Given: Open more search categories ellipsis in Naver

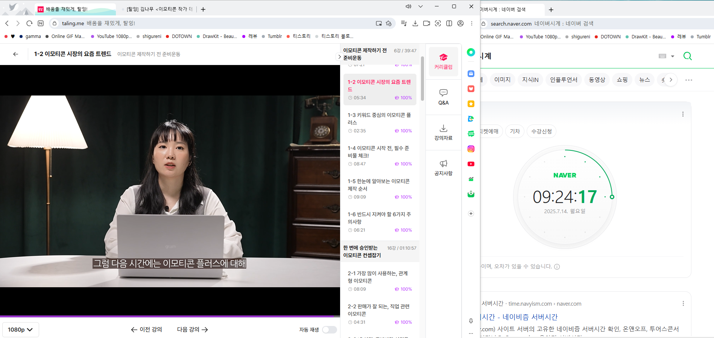Looking at the screenshot, I should coord(689,80).
